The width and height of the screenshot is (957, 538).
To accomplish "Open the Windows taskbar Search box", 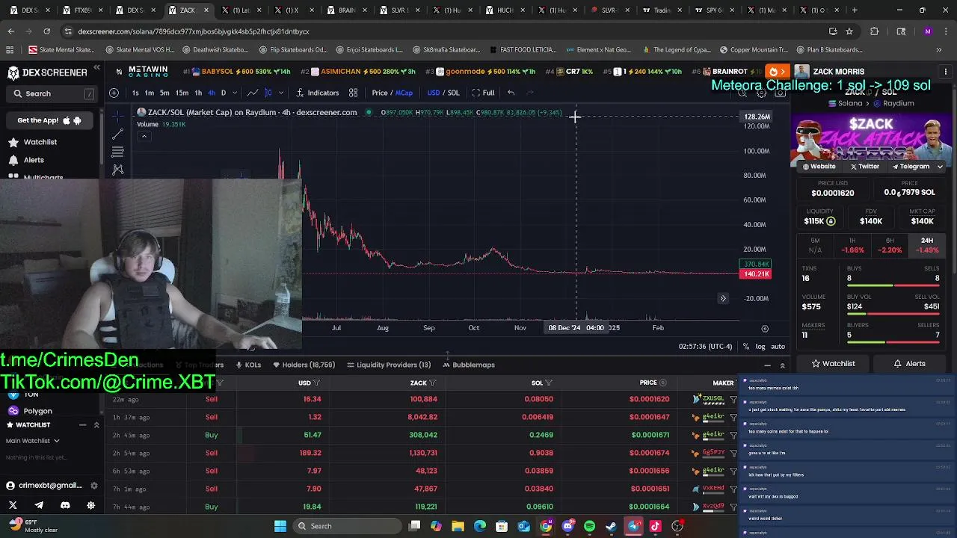I will 344,526.
